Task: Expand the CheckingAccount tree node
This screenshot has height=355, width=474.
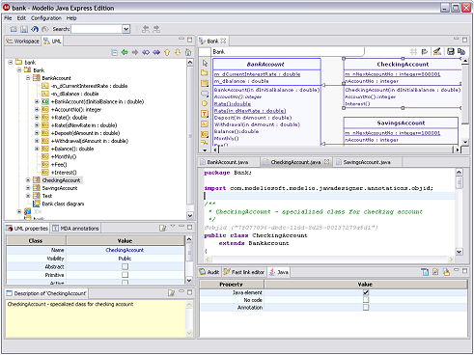Action: coord(28,180)
